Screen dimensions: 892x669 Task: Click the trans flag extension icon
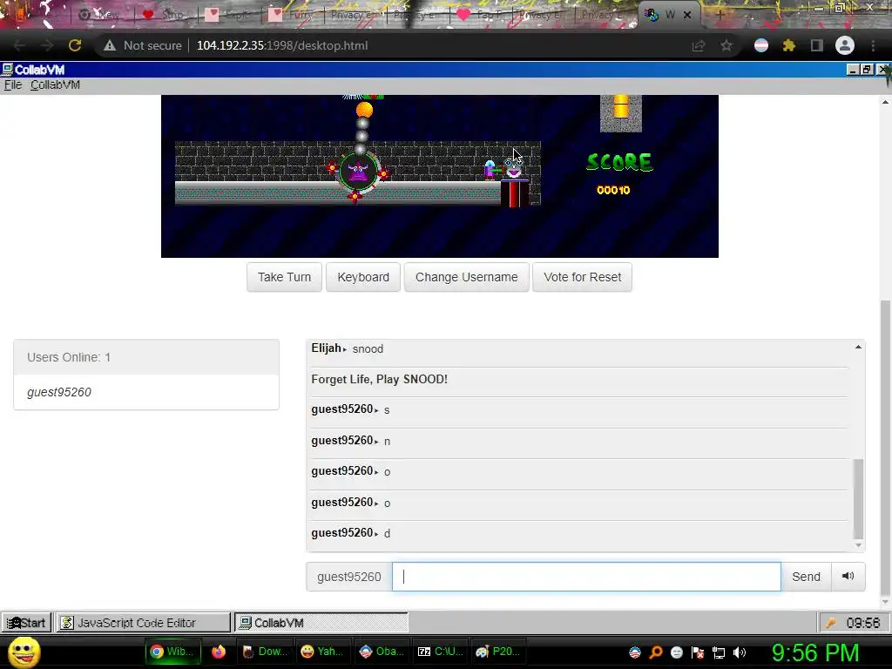(761, 45)
